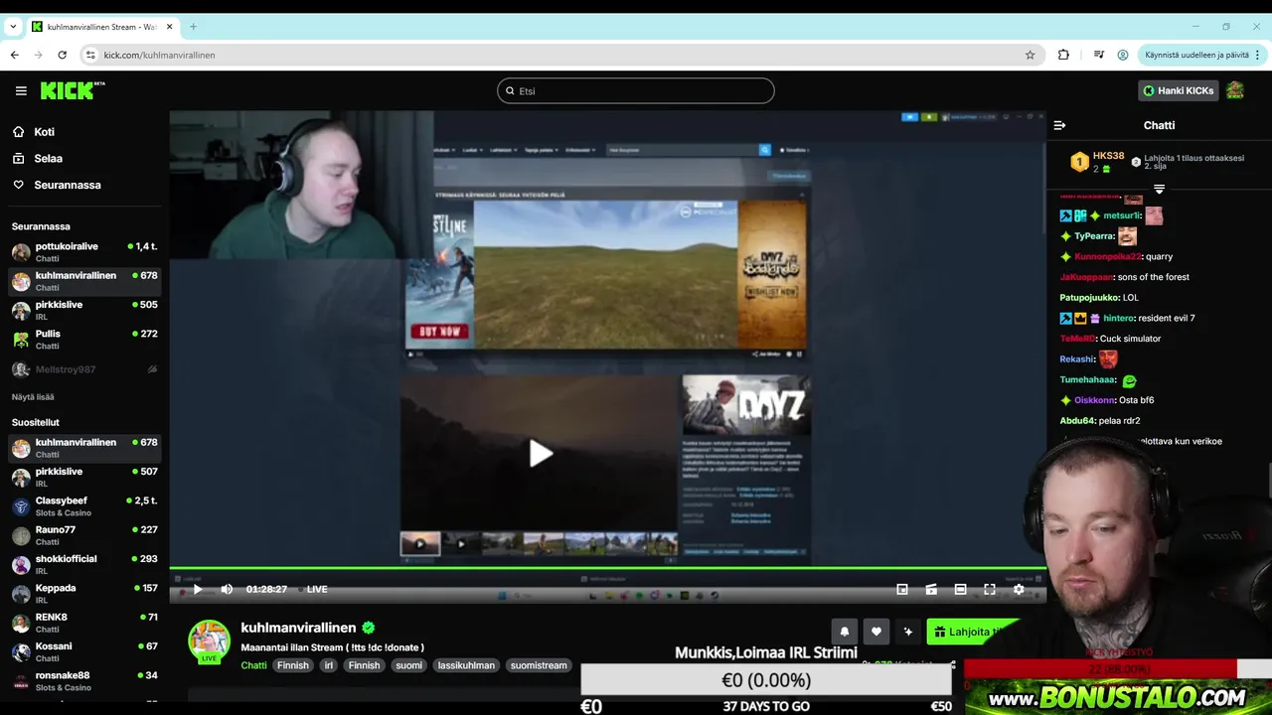This screenshot has height=715, width=1272.
Task: Click the Seurannassa heart icon in the sidebar
Action: point(18,185)
